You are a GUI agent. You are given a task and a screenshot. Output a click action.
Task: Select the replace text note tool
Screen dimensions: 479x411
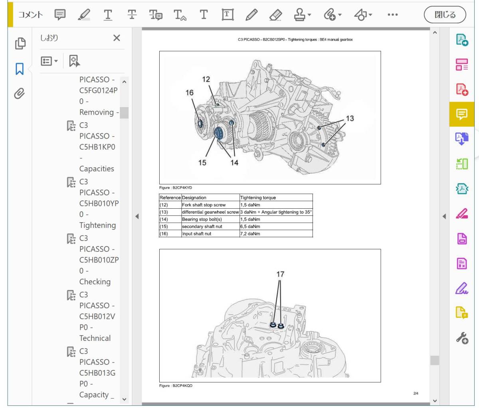click(x=156, y=15)
